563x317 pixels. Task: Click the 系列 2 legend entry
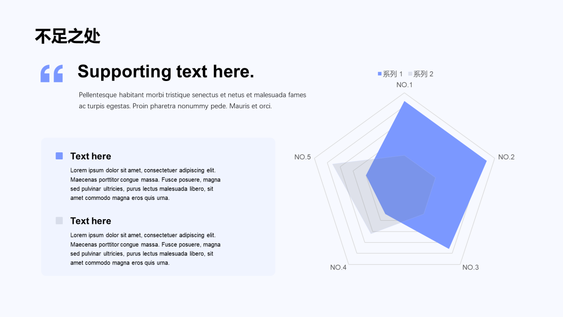421,74
